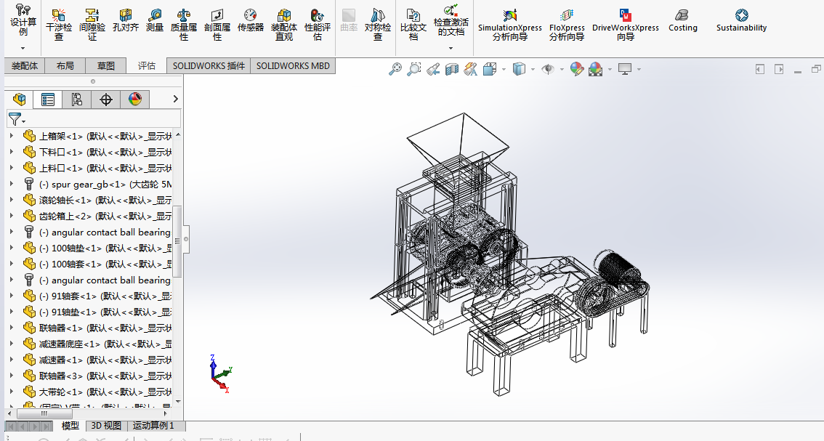Launch 性能评估 performance evaluation

point(318,25)
